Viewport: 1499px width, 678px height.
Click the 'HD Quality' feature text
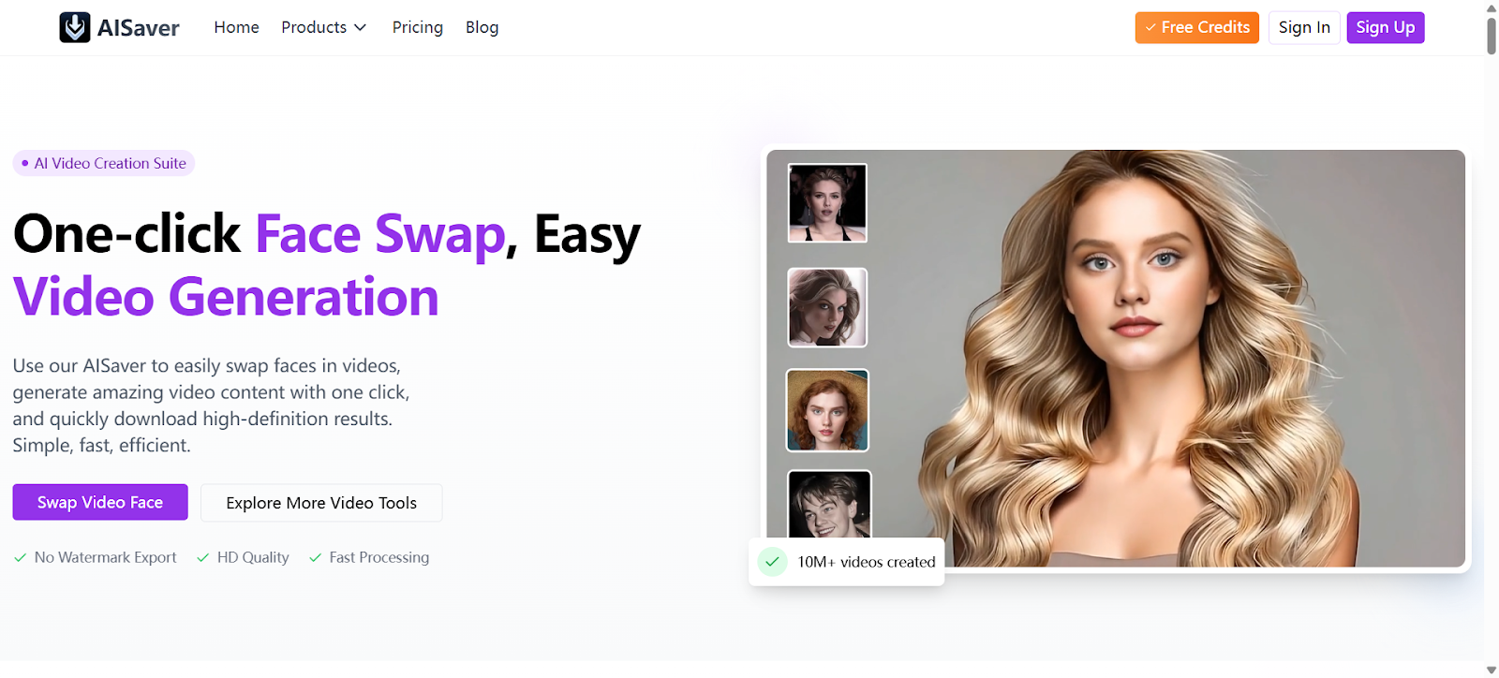point(253,557)
